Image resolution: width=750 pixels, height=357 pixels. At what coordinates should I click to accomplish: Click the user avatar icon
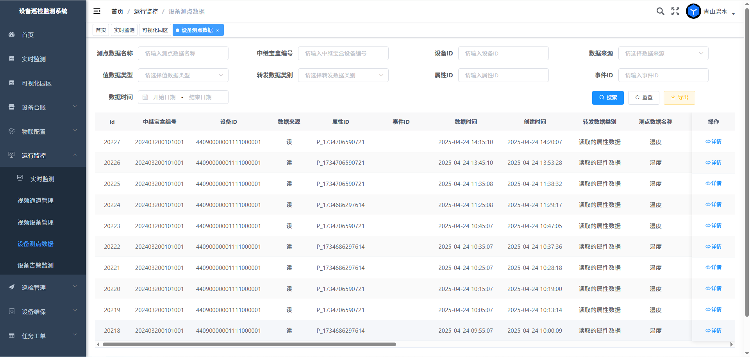693,11
